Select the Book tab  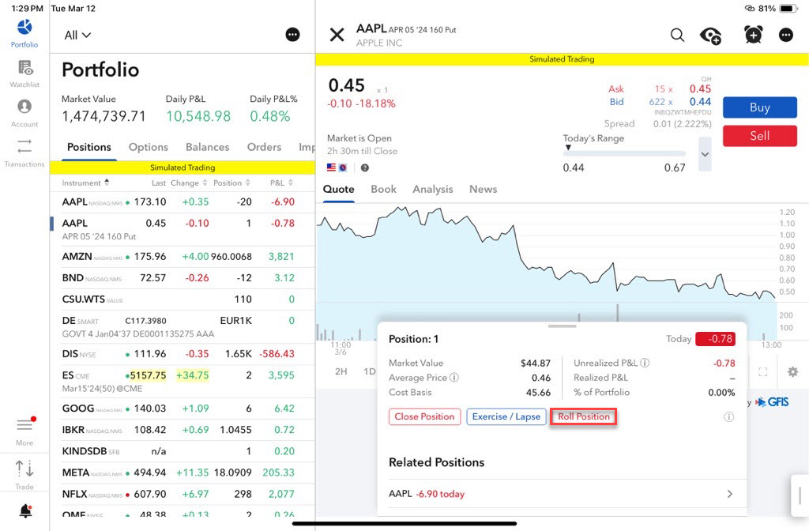(x=384, y=190)
